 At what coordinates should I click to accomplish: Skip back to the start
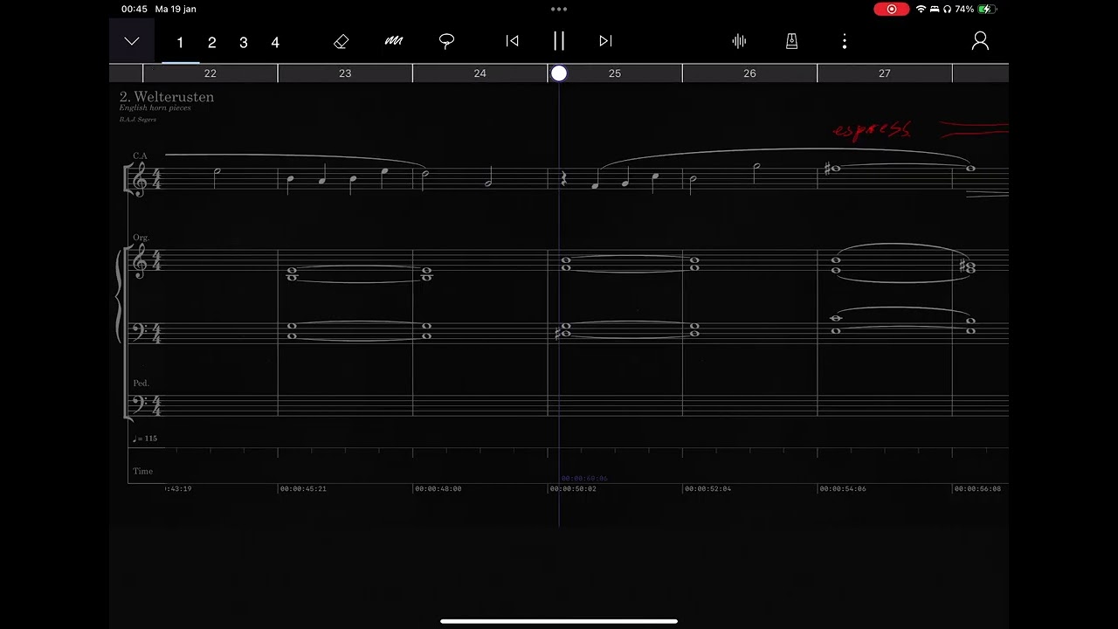pyautogui.click(x=513, y=41)
